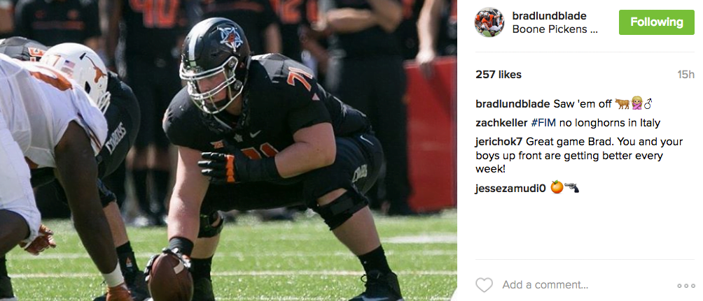Screen dimensions: 703x301
Task: Click bradlundblade username in caption
Action: 513,104
